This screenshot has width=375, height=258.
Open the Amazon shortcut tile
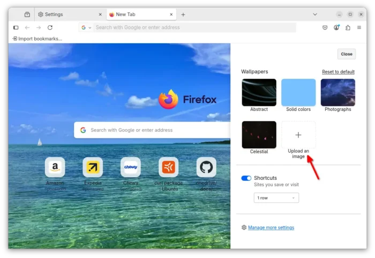click(x=55, y=167)
